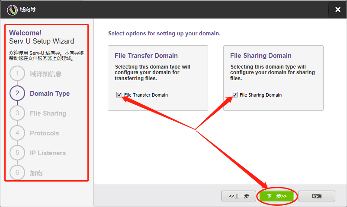Select step 2 circle Domain Type
The width and height of the screenshot is (347, 207).
(x=17, y=93)
